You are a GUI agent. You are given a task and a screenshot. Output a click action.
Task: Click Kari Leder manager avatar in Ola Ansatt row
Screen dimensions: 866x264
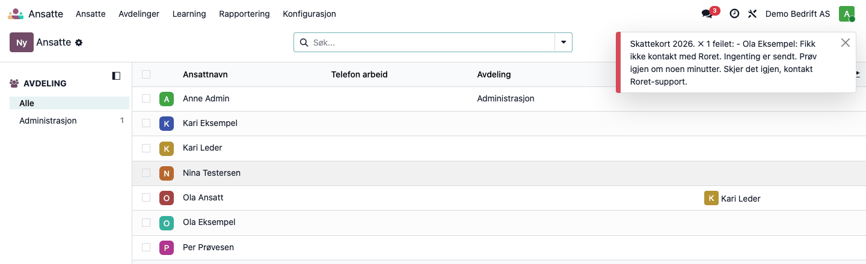click(711, 198)
